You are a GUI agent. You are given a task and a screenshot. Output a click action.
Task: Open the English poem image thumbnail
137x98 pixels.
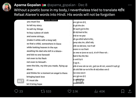coord(44,53)
